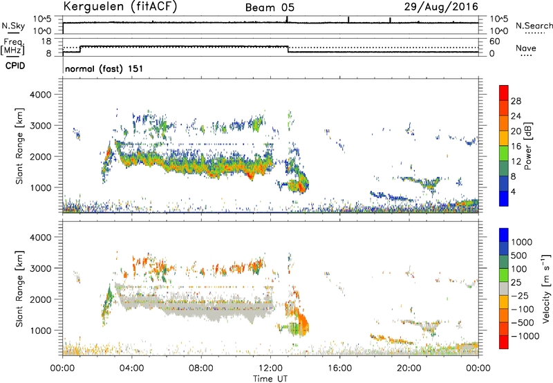
Task: Click the "CPID" label
Action: [15, 66]
